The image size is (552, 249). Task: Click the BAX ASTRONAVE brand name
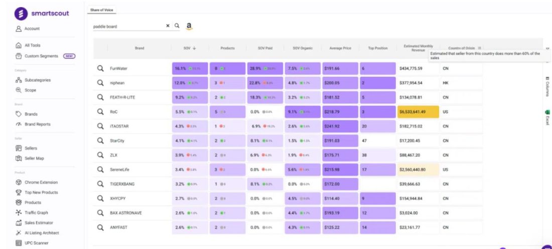(125, 213)
